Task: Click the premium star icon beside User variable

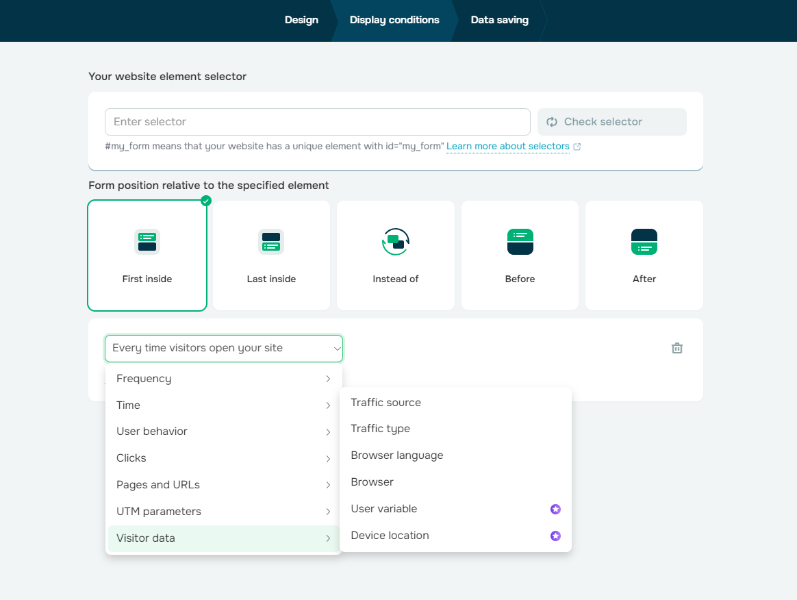Action: tap(555, 509)
